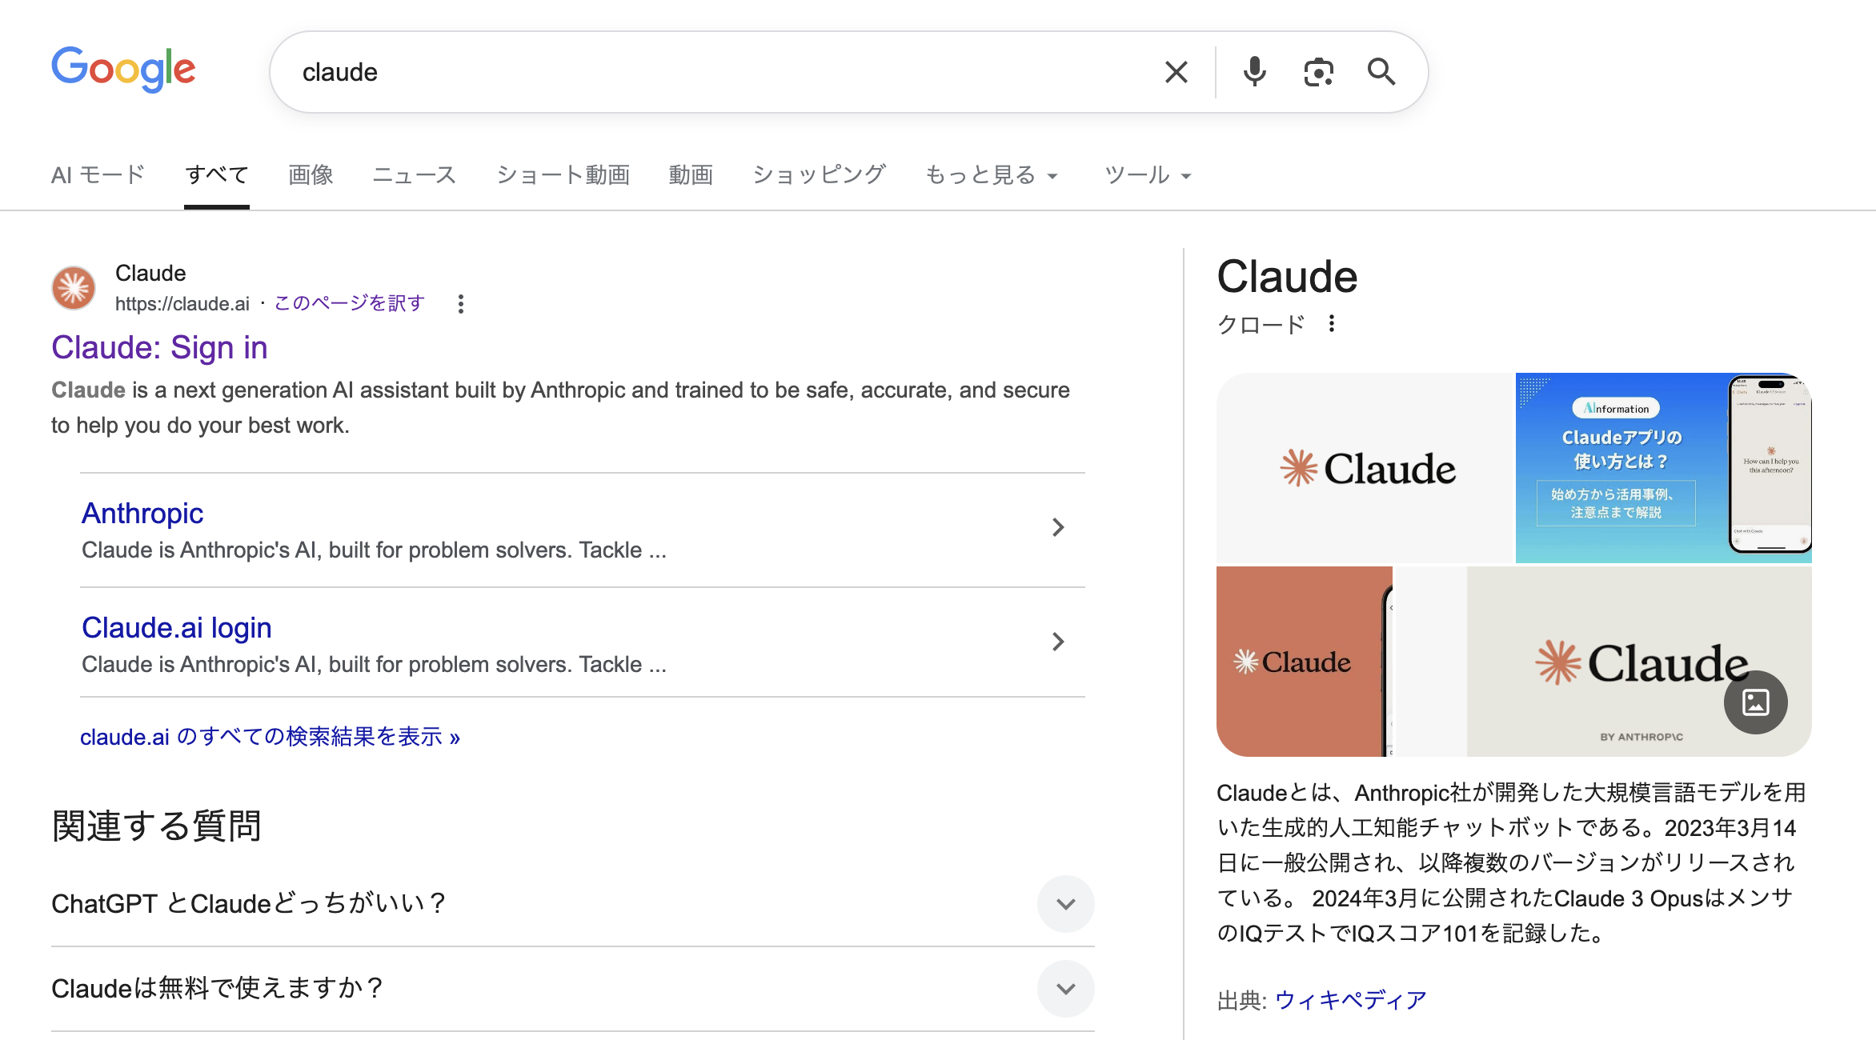Show claude.ai のすべての検索結果を表示 link
Image resolution: width=1876 pixels, height=1040 pixels.
tap(270, 736)
